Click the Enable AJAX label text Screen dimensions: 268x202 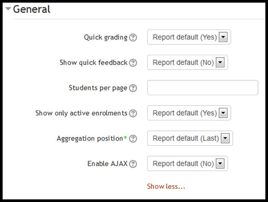107,164
